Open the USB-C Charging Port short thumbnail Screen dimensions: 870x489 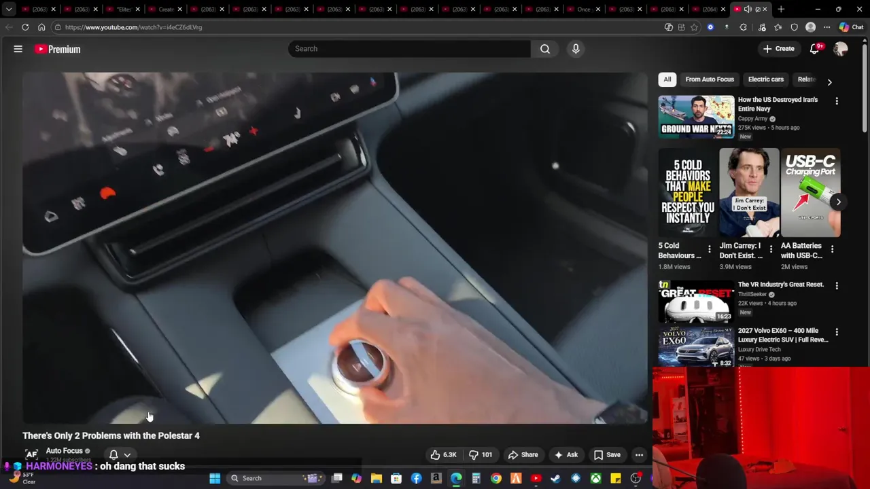coord(810,193)
